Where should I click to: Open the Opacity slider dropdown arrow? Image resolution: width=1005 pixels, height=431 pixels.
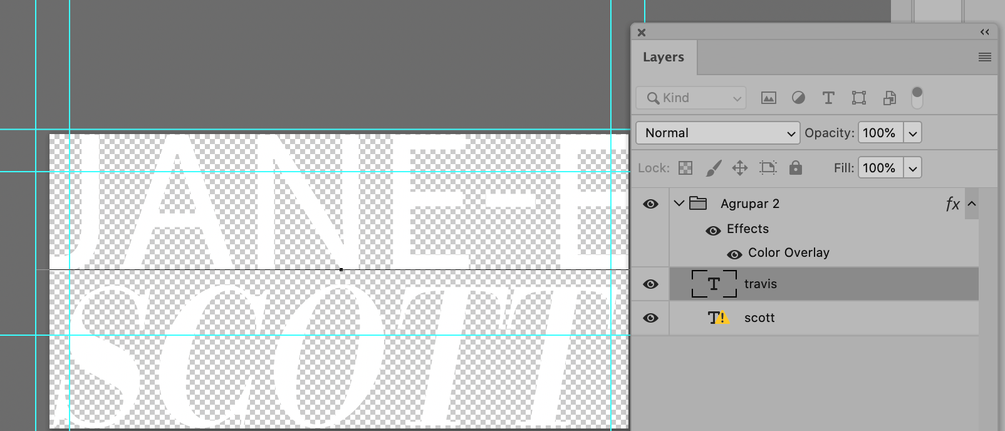pos(913,133)
